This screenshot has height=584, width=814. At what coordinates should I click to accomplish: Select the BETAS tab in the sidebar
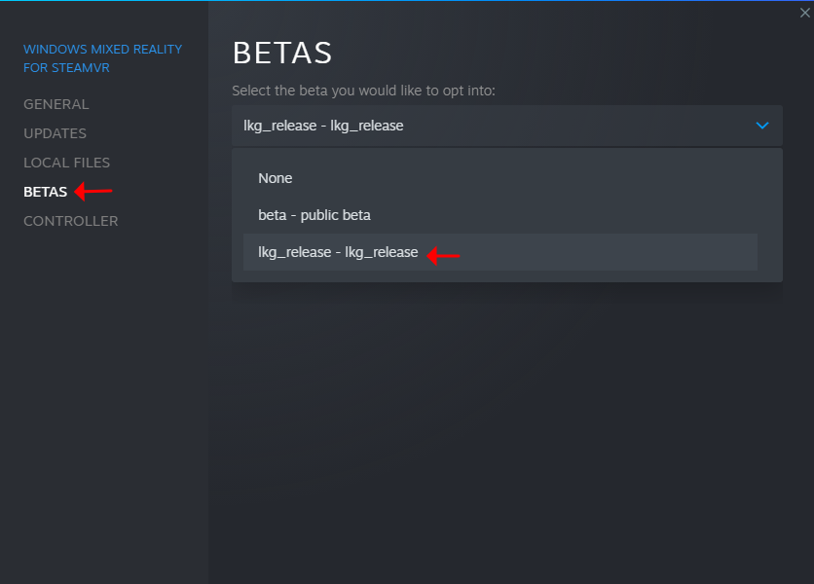[45, 192]
